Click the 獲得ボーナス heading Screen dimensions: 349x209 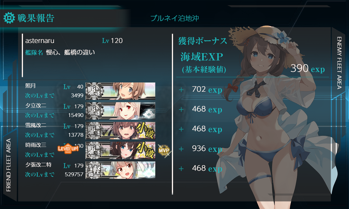tap(203, 41)
